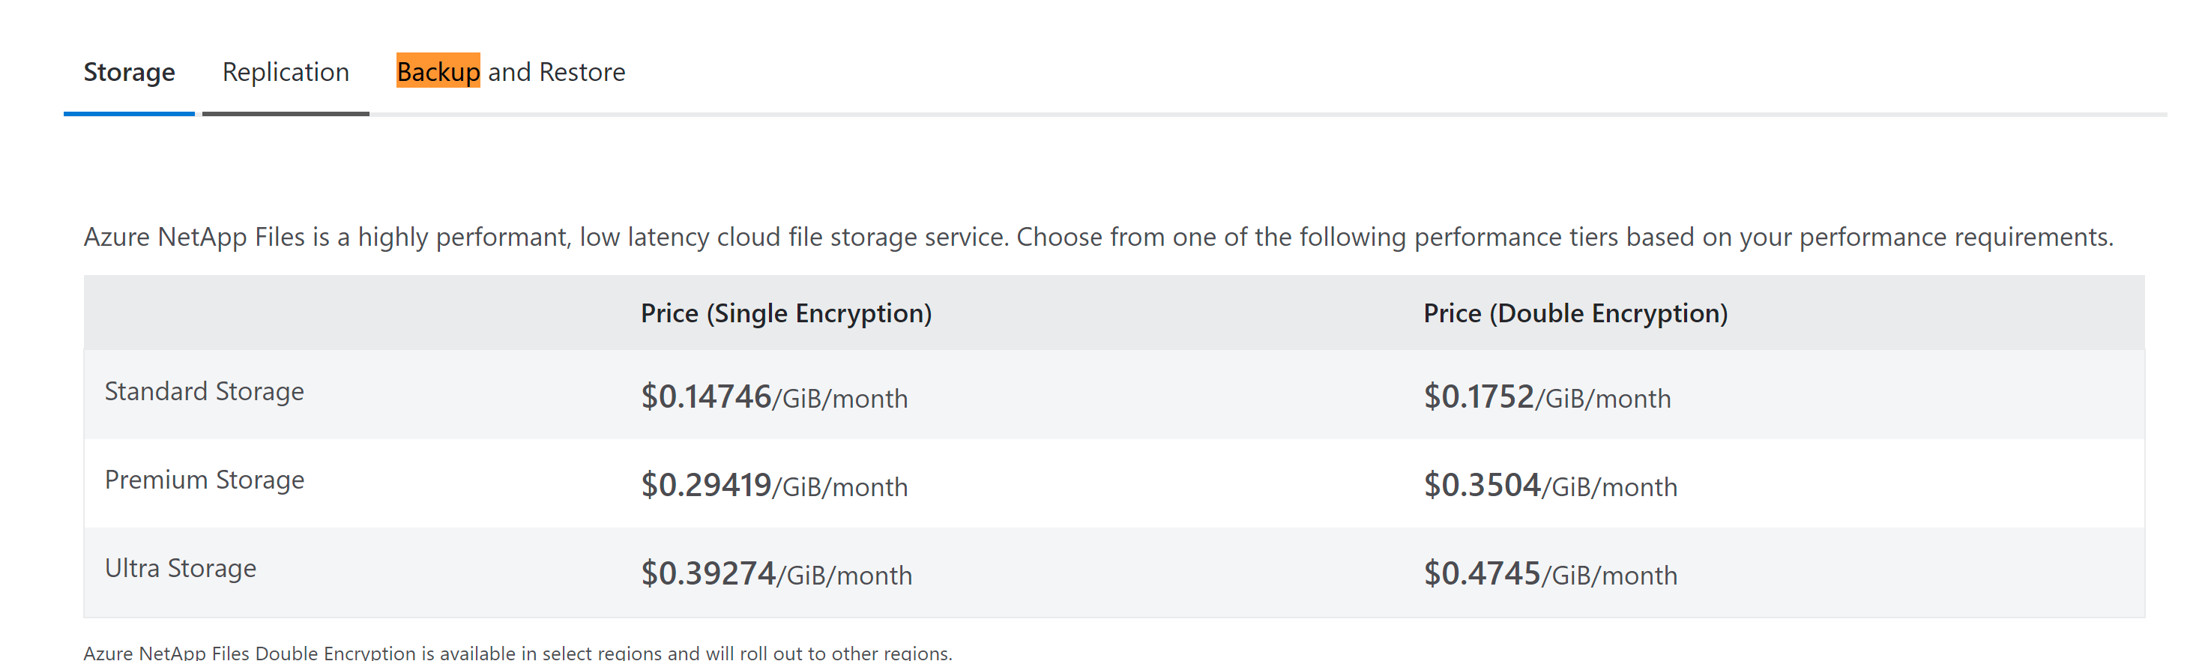Click the $0.29419 Premium single encryption price
Screen dimensions: 2196x661
coord(706,486)
